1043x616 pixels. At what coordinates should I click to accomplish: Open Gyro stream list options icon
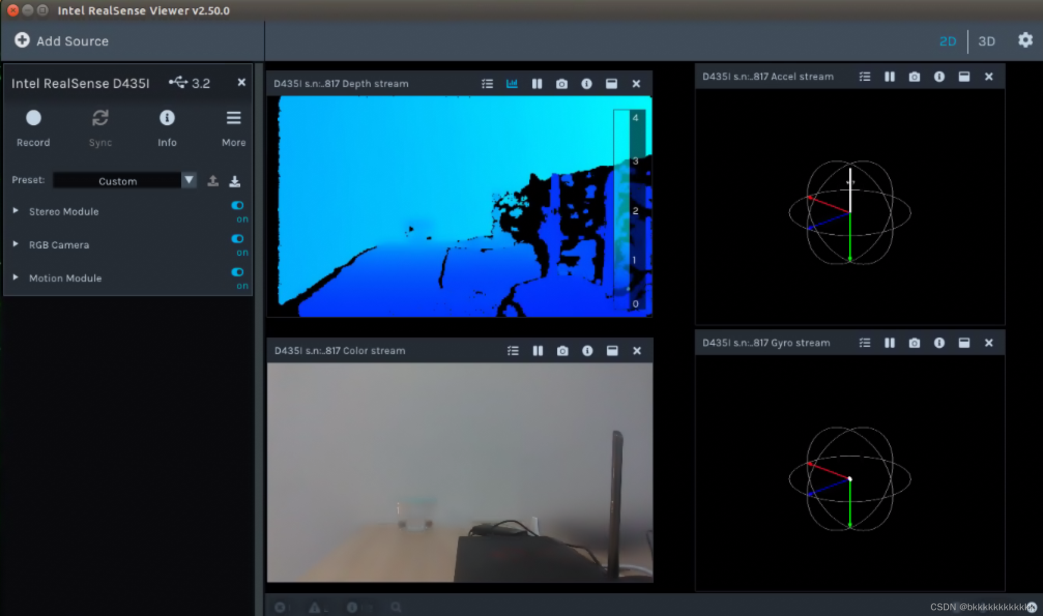(x=864, y=343)
